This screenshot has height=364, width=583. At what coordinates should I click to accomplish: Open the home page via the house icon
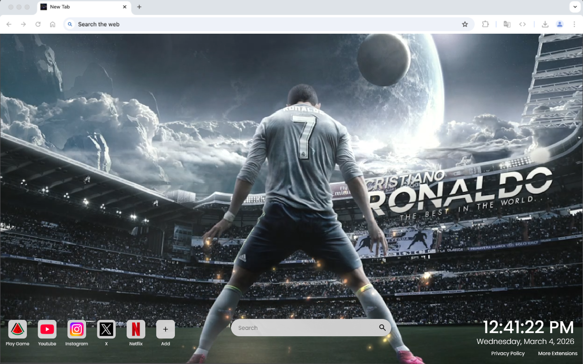[53, 24]
